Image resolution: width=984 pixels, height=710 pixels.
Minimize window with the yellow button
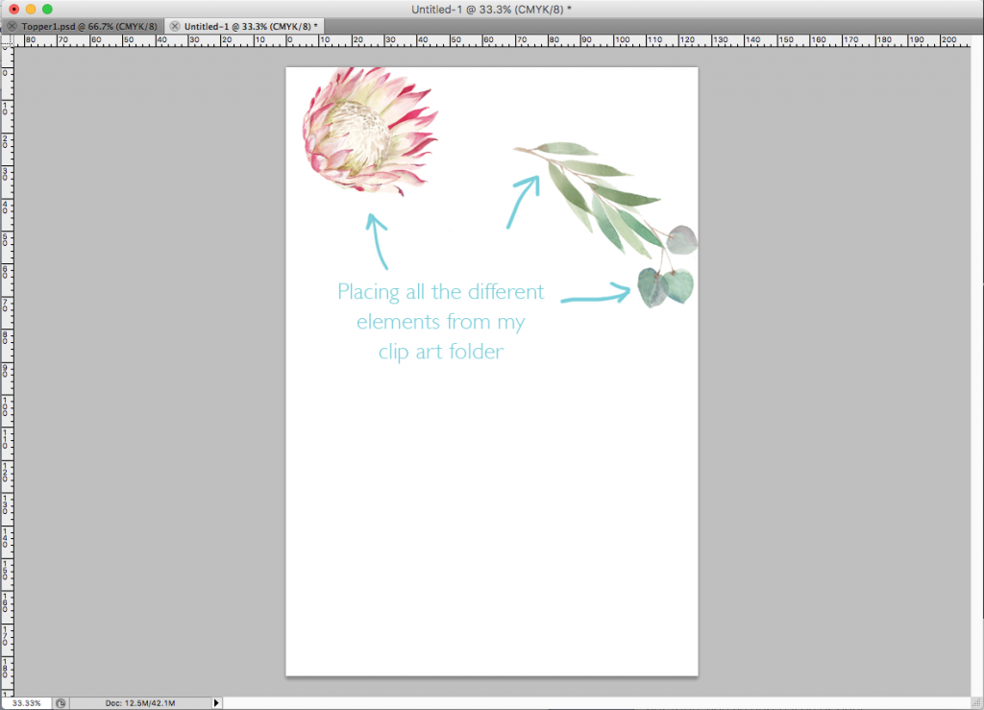[30, 9]
